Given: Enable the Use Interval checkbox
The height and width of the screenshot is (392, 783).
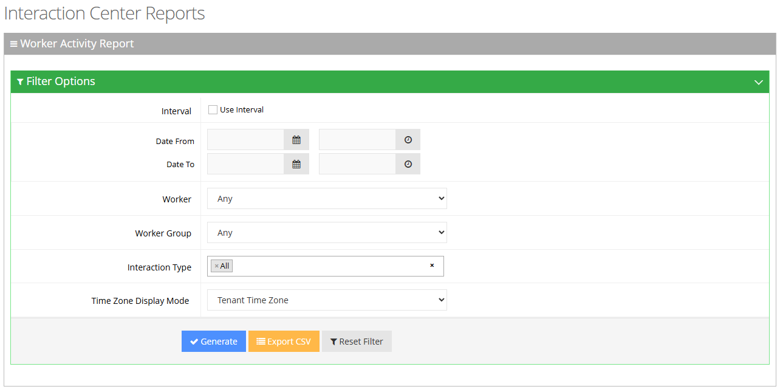Looking at the screenshot, I should [213, 110].
